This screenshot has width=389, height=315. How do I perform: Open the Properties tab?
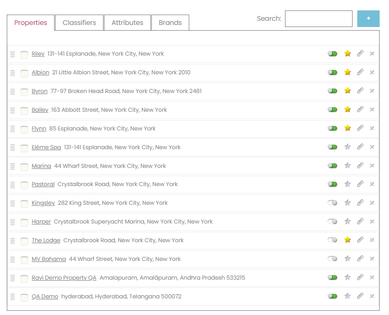31,22
